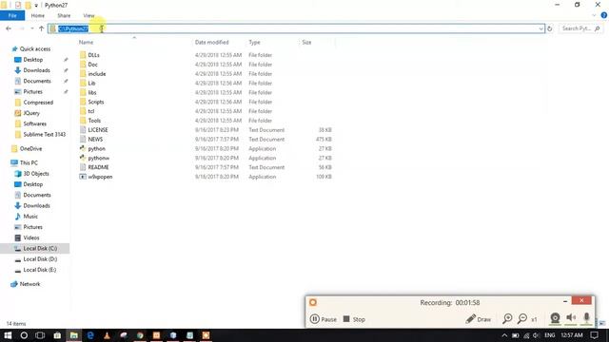Click the address bar path field
This screenshot has height=342, width=609.
point(296,28)
